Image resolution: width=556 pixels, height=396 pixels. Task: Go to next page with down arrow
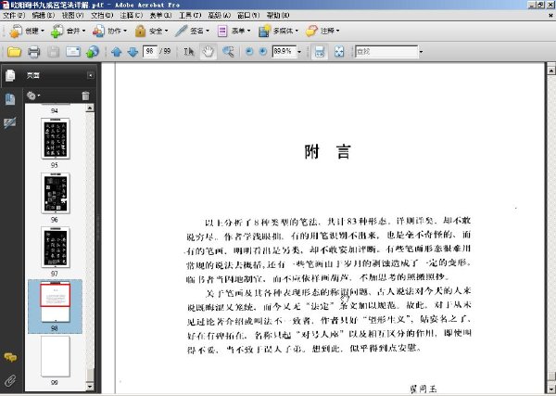[133, 52]
